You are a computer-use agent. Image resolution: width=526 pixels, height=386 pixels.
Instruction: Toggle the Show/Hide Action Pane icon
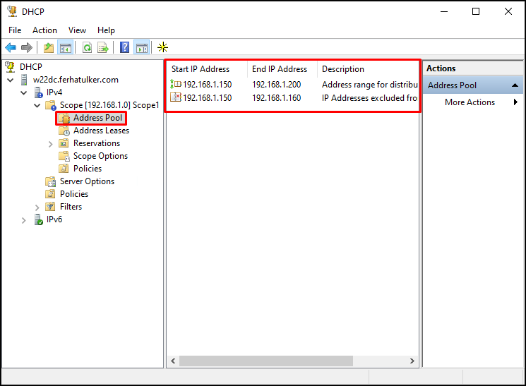tap(142, 47)
